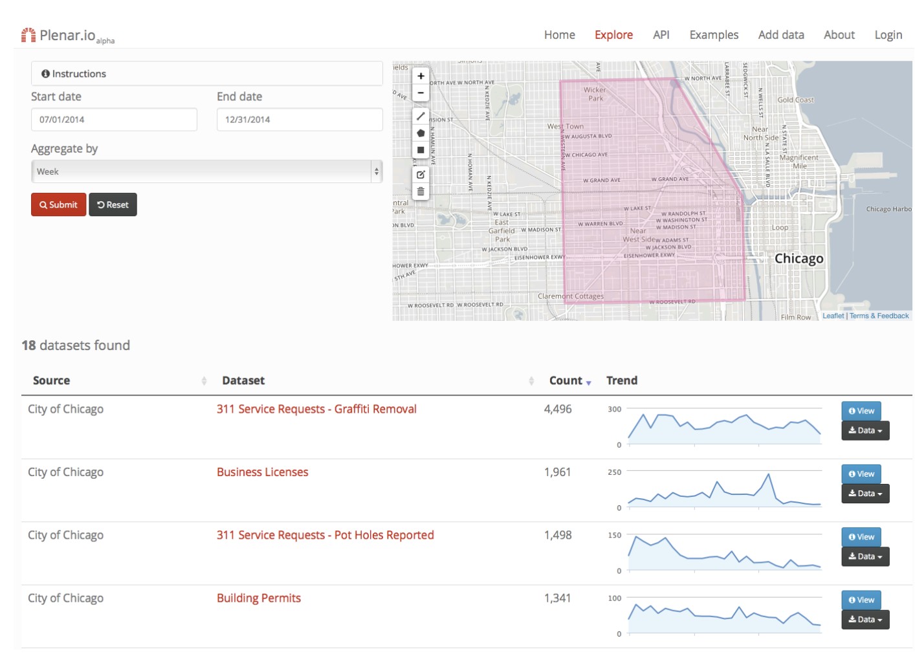The height and width of the screenshot is (656, 915).
Task: Select the polygon drawing tool
Action: [x=421, y=133]
